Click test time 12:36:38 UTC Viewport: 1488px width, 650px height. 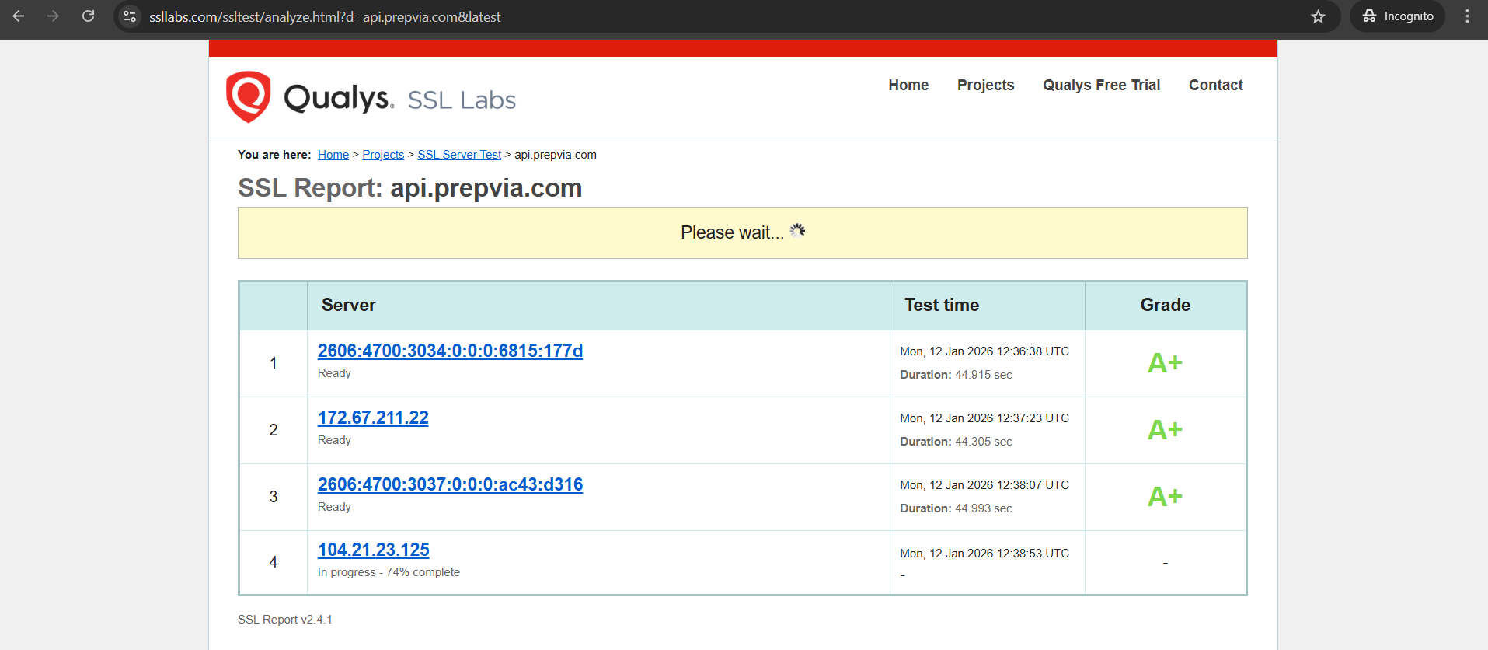point(984,351)
